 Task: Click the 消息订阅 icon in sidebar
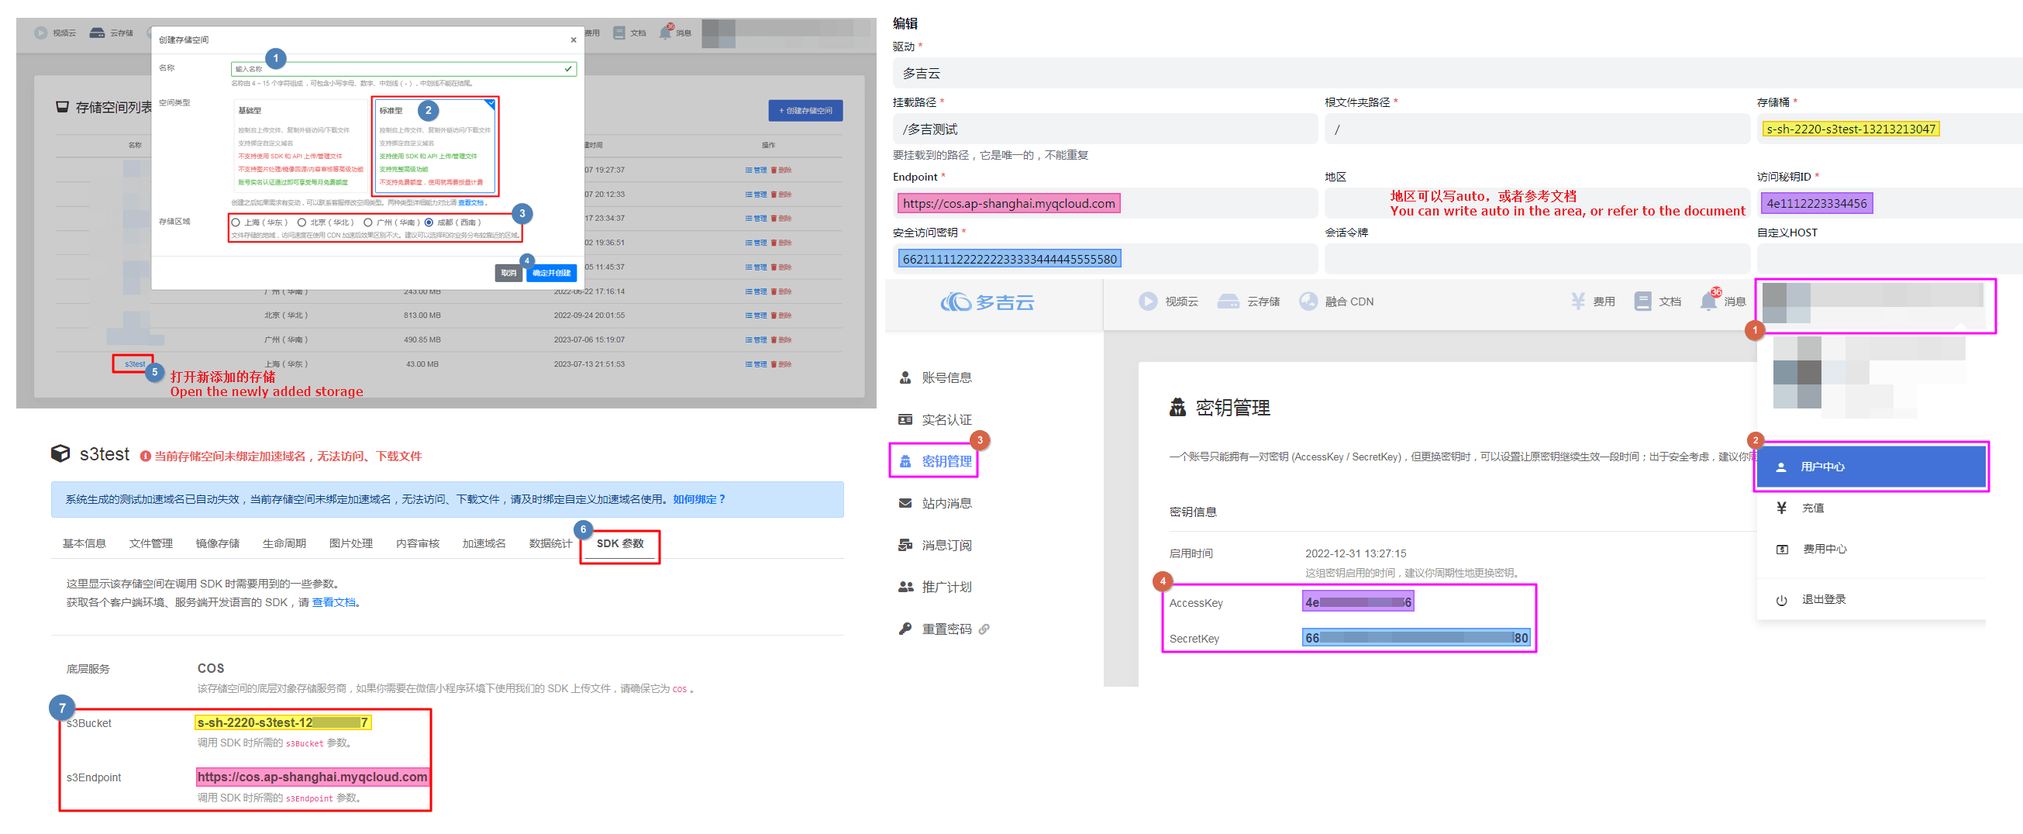905,545
